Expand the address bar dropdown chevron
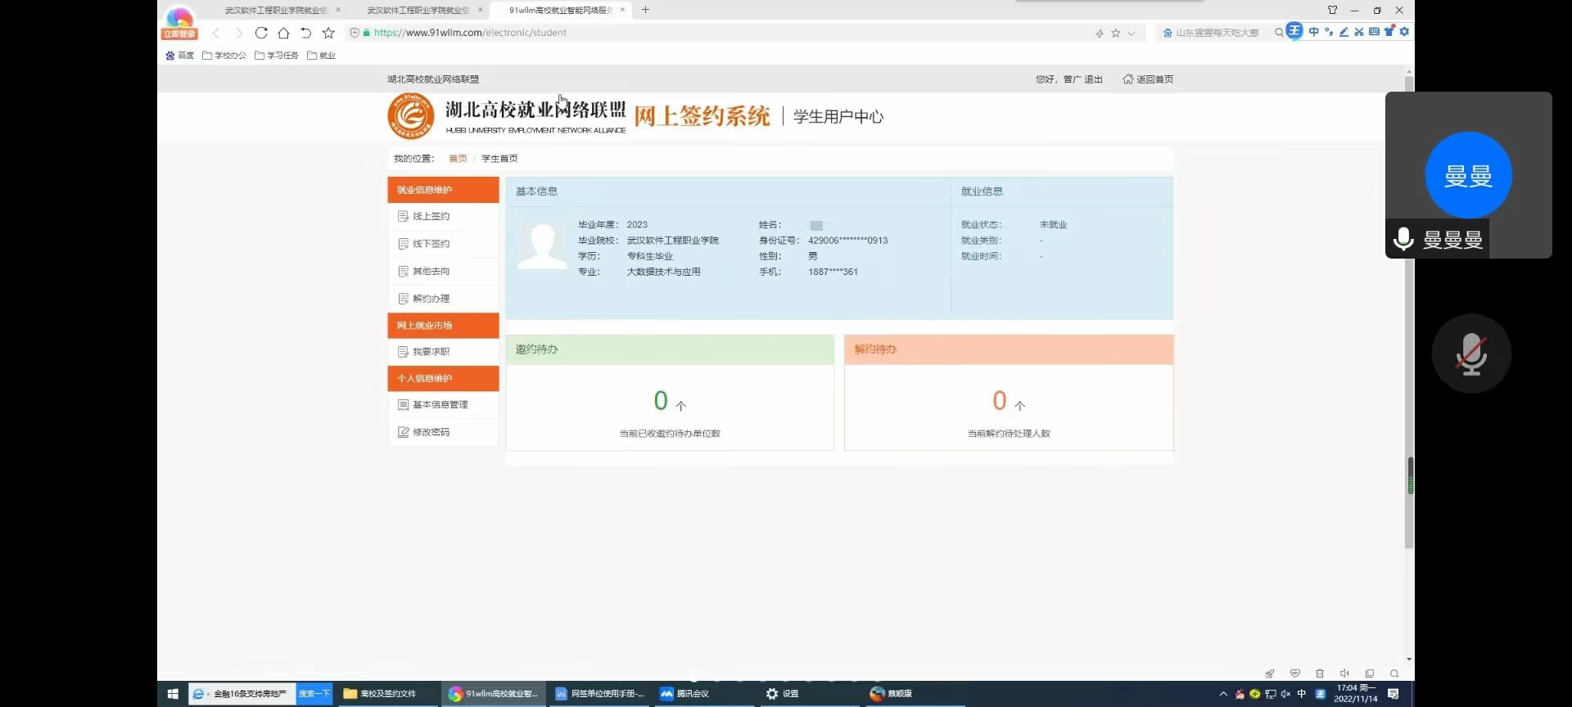The width and height of the screenshot is (1572, 707). click(1132, 34)
